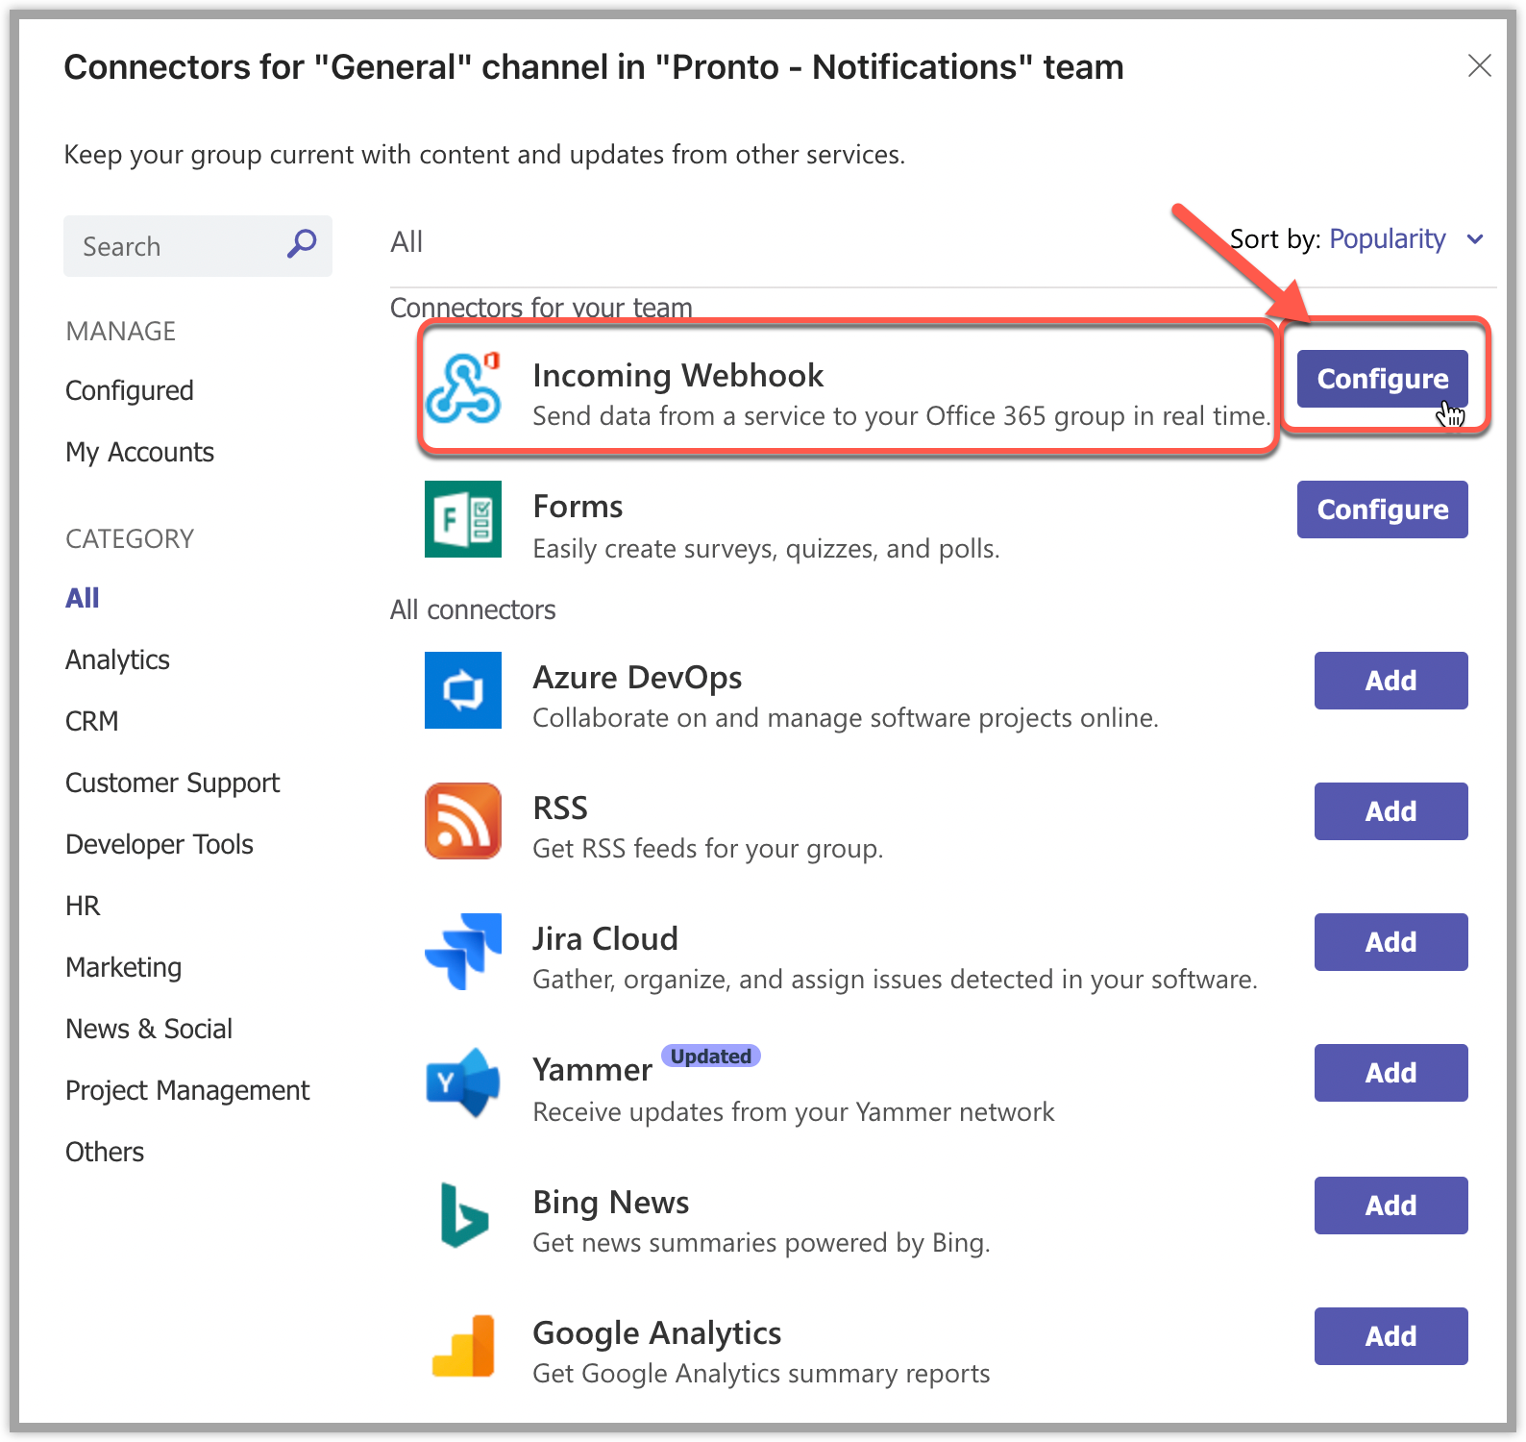Click the RSS feed connector icon

(463, 821)
